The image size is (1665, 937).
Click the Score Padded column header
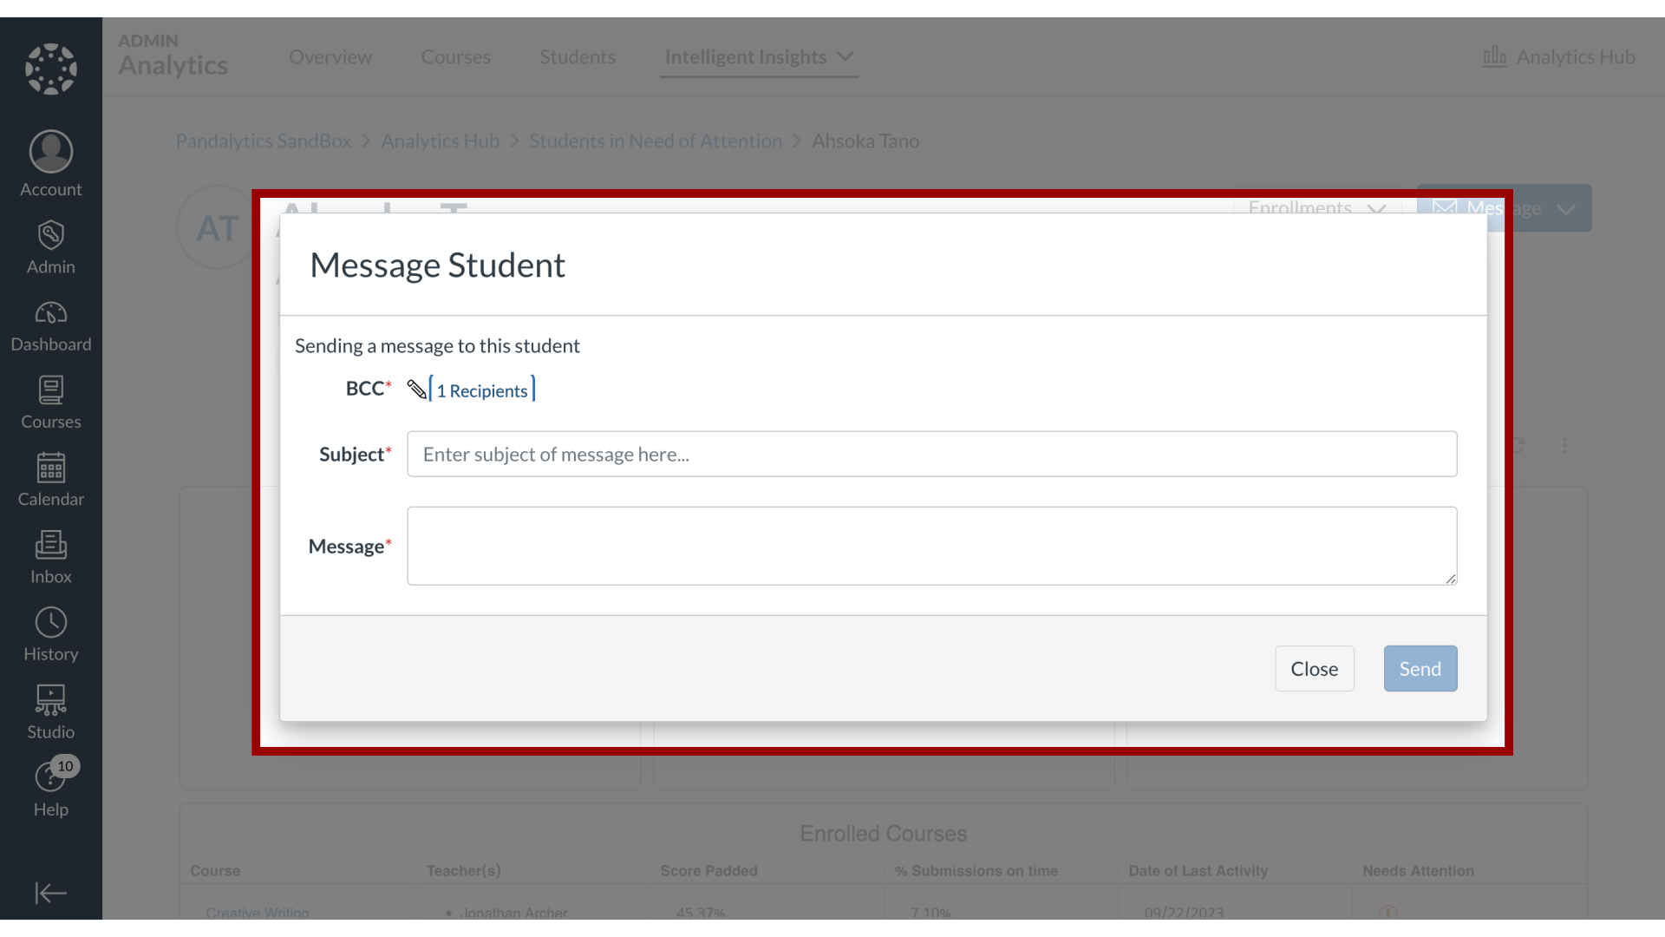pyautogui.click(x=709, y=871)
